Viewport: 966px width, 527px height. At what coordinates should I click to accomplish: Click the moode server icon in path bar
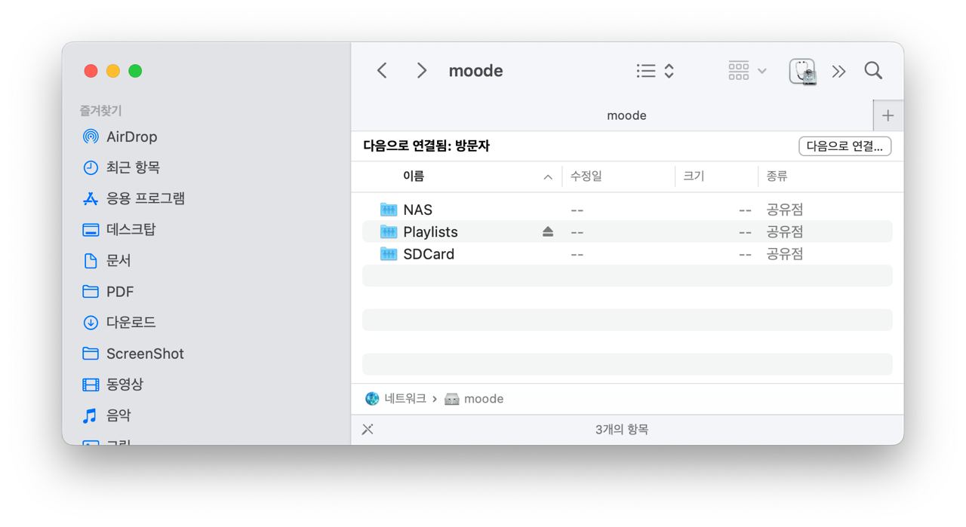453,398
